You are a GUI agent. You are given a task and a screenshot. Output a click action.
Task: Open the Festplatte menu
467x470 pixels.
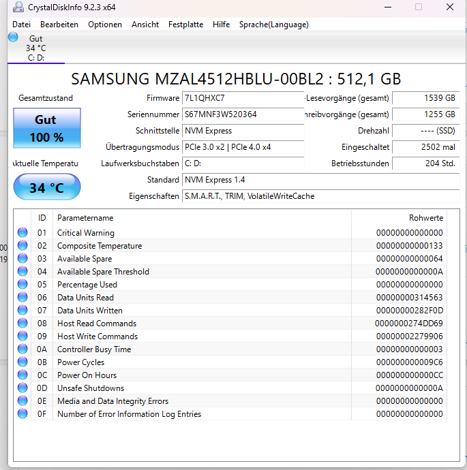(185, 25)
